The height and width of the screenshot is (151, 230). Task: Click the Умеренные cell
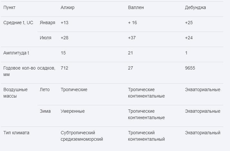click(x=72, y=111)
